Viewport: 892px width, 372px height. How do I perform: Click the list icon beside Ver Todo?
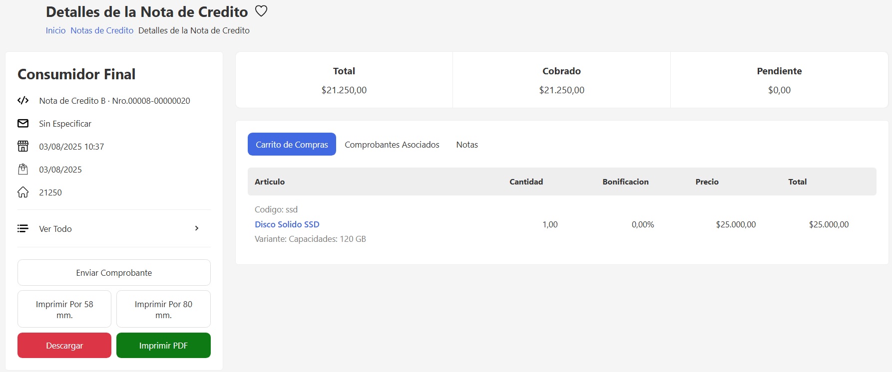coord(23,228)
